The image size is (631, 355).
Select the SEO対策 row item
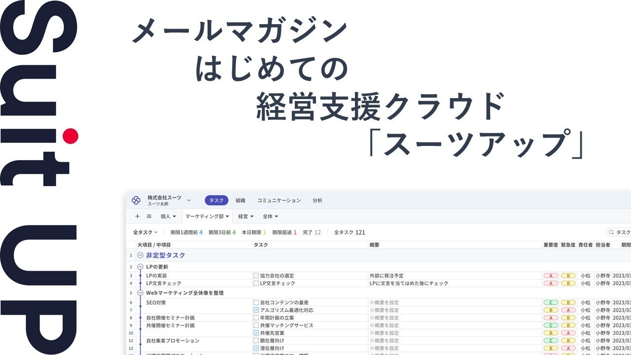coord(156,302)
